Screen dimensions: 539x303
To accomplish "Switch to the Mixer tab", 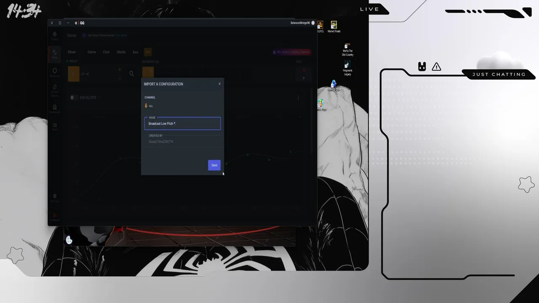I will (72, 52).
